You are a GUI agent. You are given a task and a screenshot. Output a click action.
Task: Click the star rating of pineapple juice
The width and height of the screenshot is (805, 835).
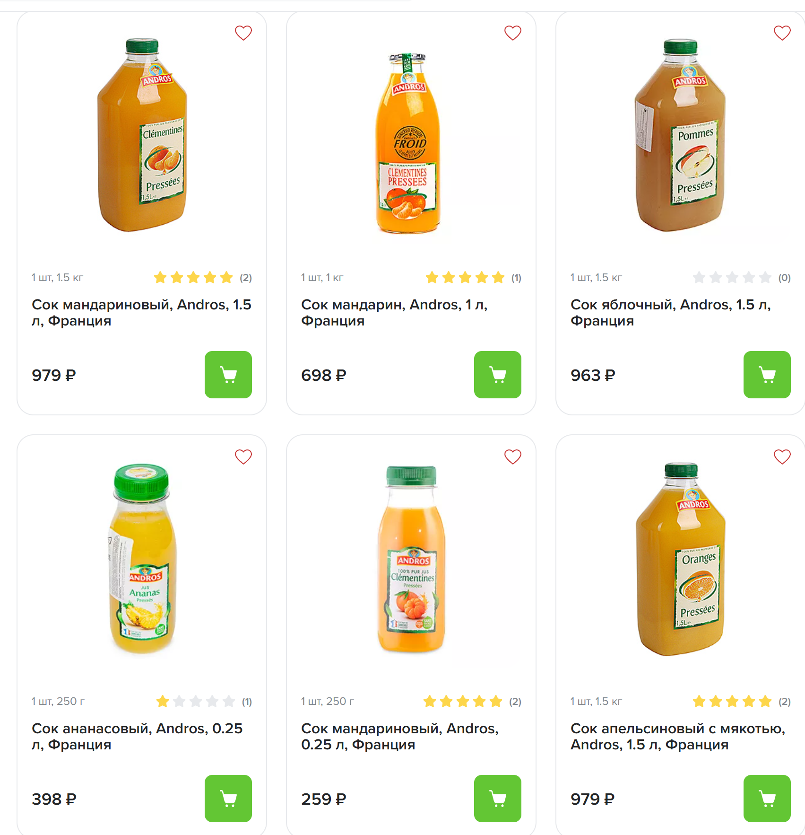click(x=196, y=701)
